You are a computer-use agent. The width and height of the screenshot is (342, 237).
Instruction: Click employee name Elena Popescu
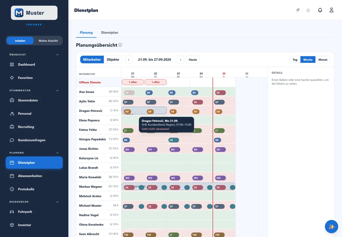(x=89, y=120)
